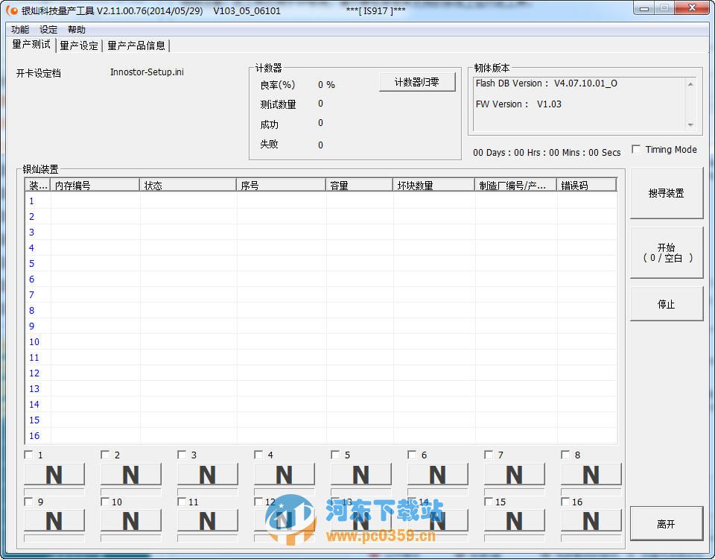715x559 pixels.
Task: Click the port 13 status indicator N
Action: [361, 522]
